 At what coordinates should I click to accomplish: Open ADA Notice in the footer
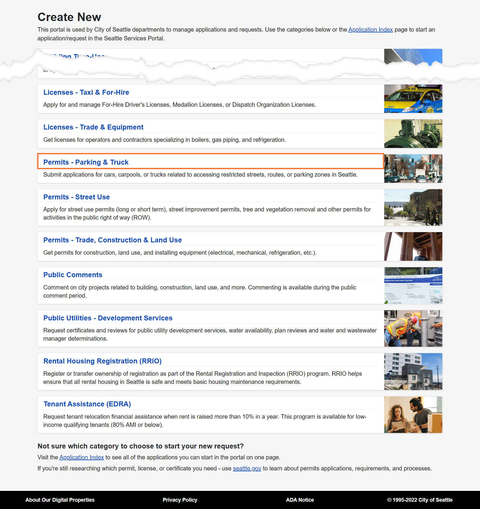(300, 500)
